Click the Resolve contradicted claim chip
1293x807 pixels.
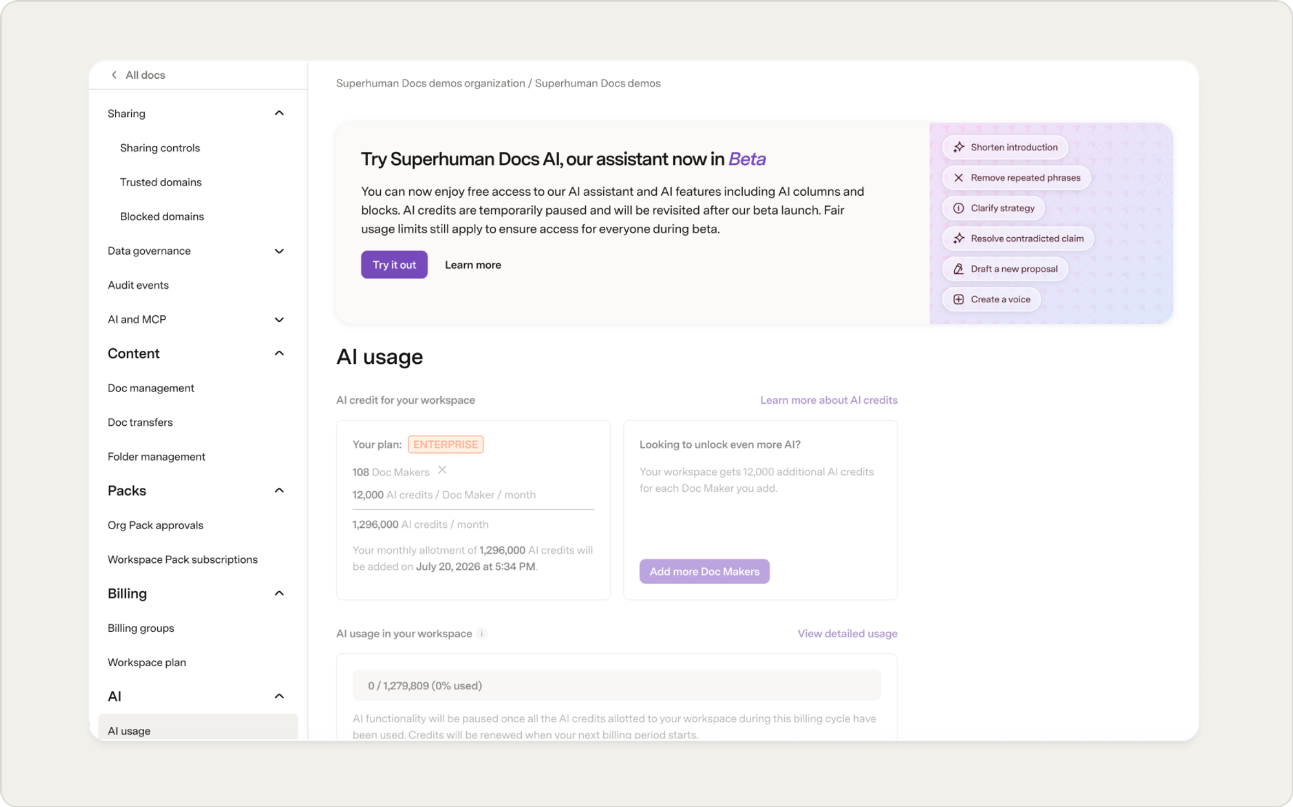[1018, 238]
